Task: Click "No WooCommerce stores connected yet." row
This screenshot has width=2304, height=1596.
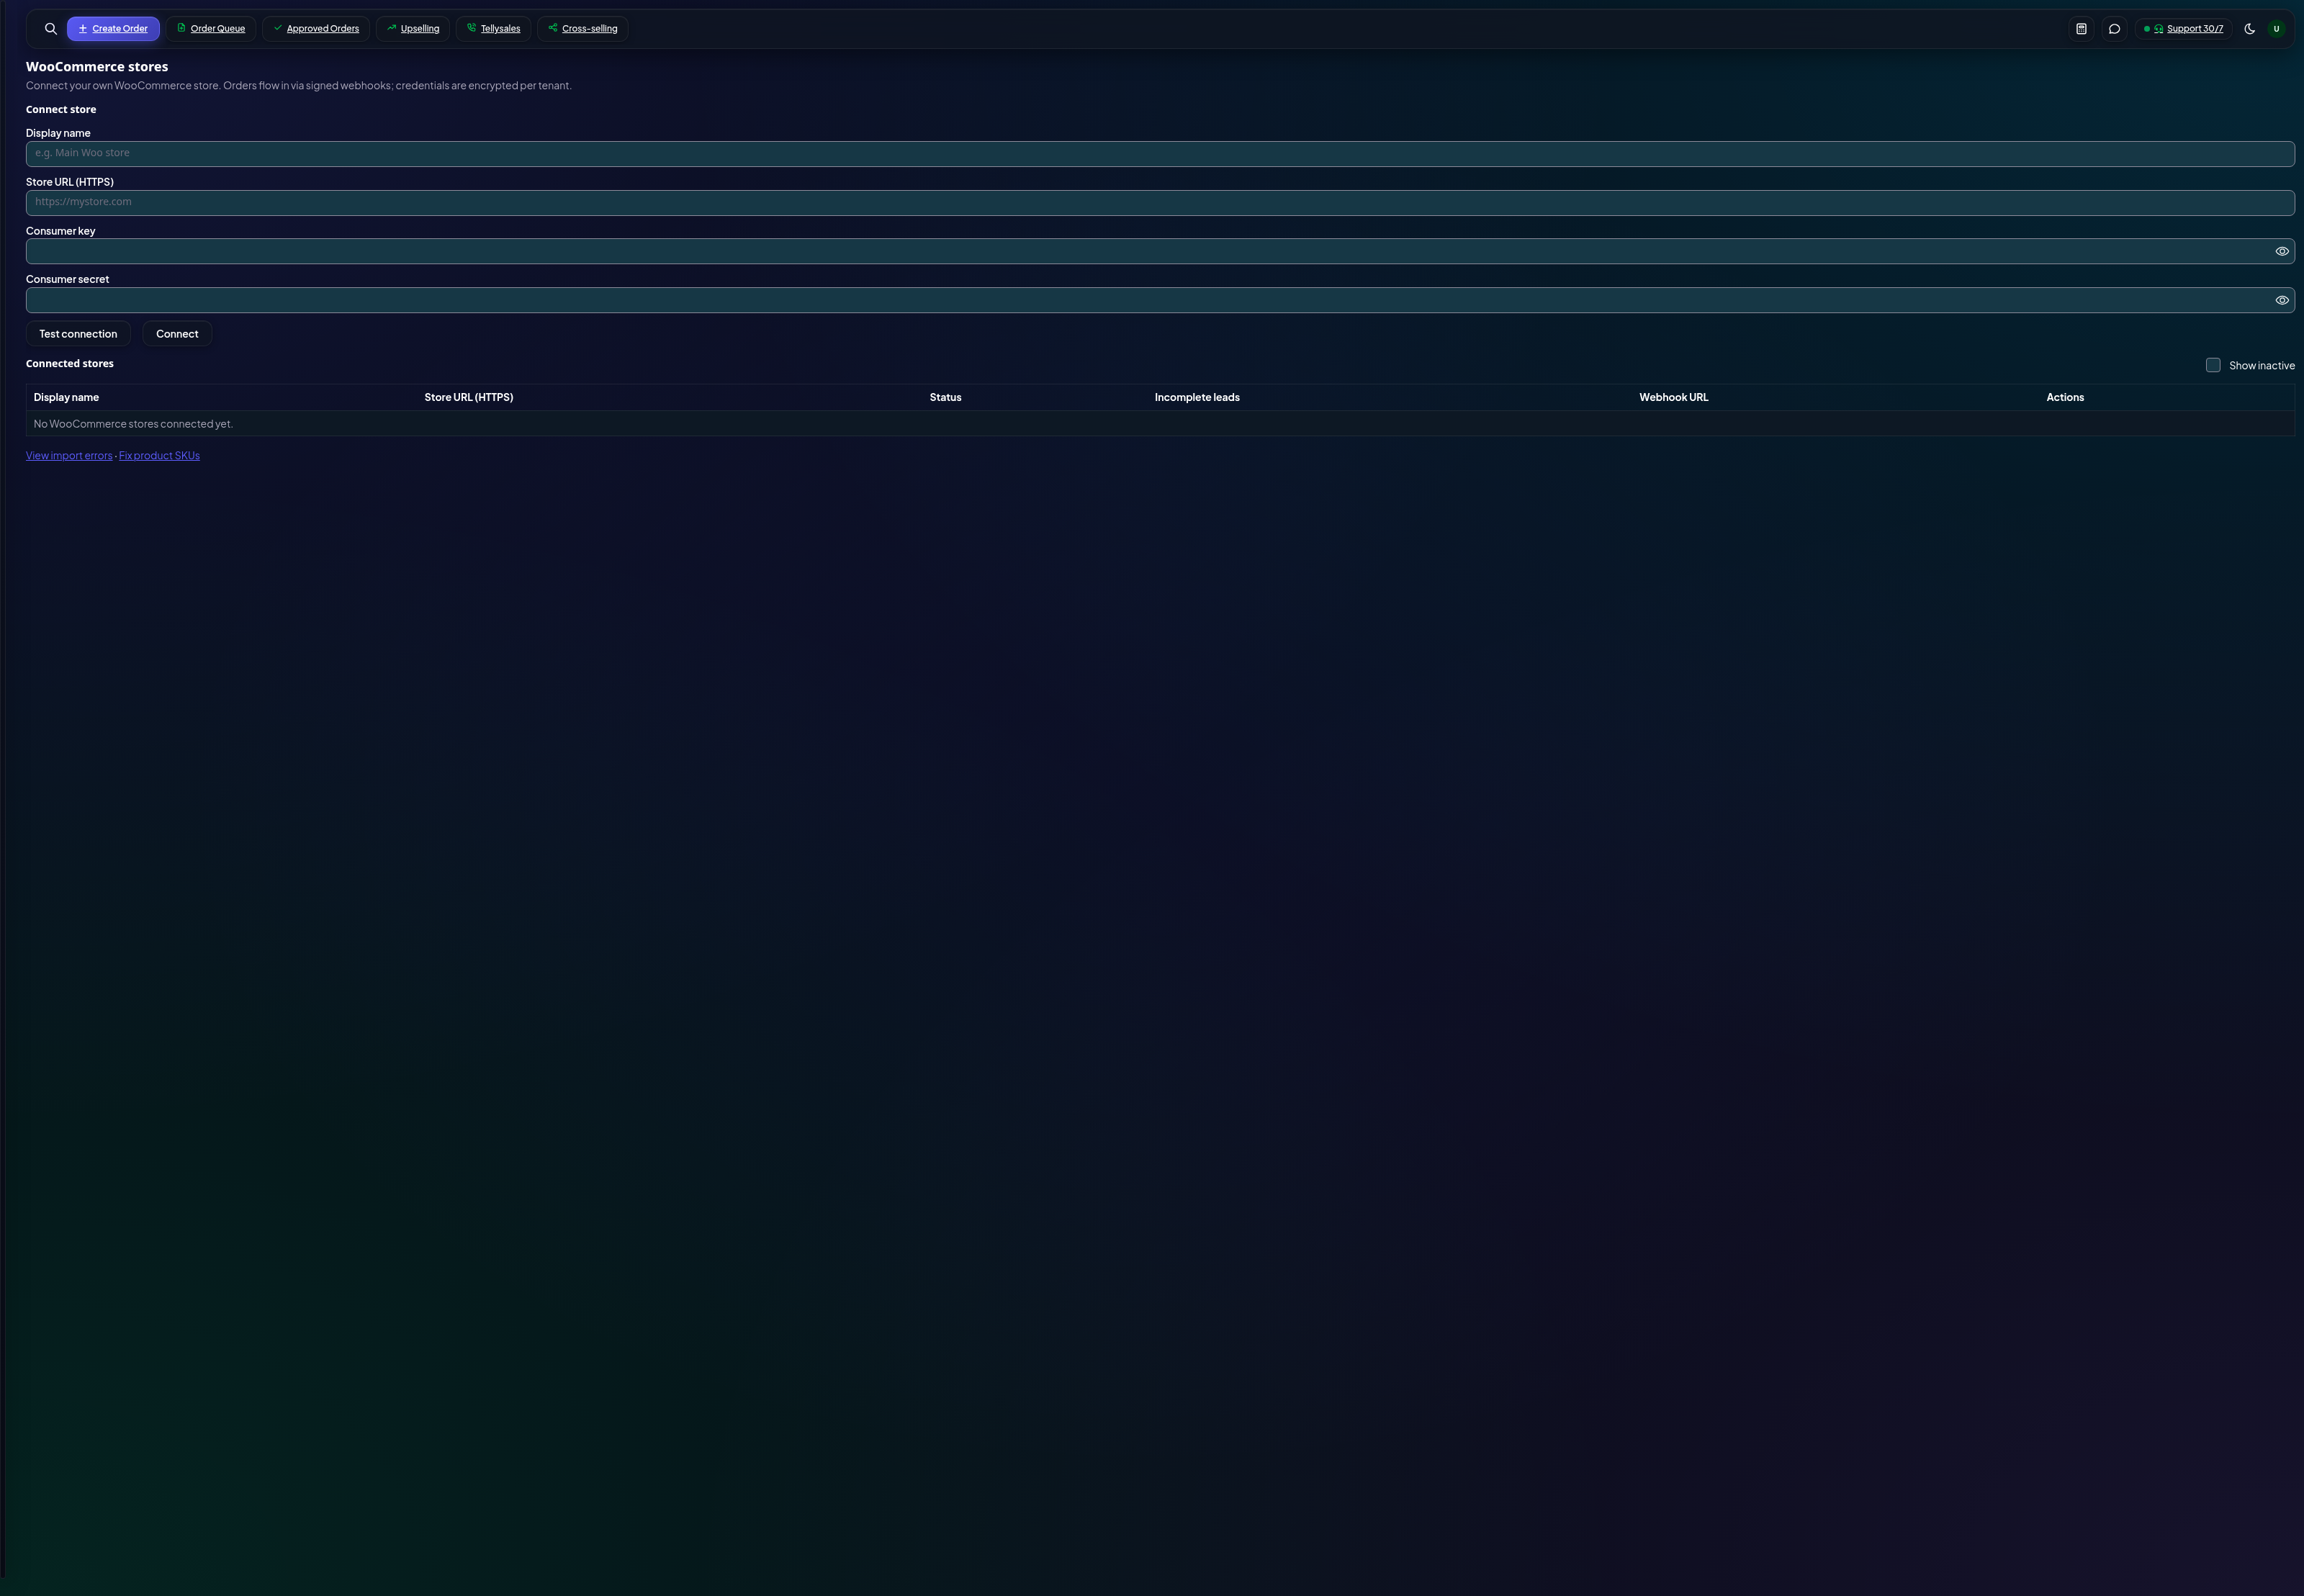Action: (x=1160, y=424)
